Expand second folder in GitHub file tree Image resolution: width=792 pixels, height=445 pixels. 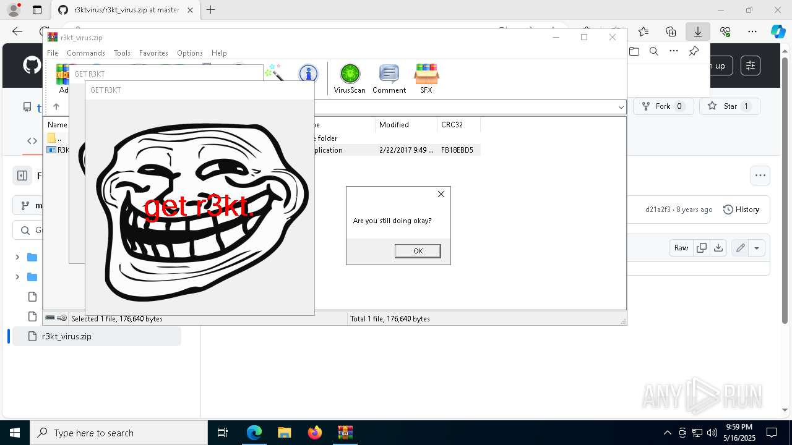(x=17, y=277)
